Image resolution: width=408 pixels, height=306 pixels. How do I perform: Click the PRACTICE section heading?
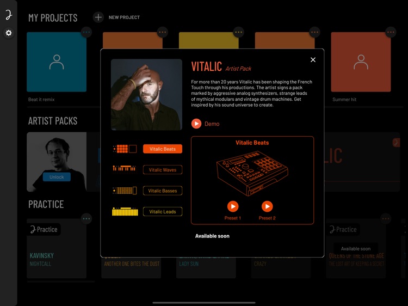[x=46, y=204]
